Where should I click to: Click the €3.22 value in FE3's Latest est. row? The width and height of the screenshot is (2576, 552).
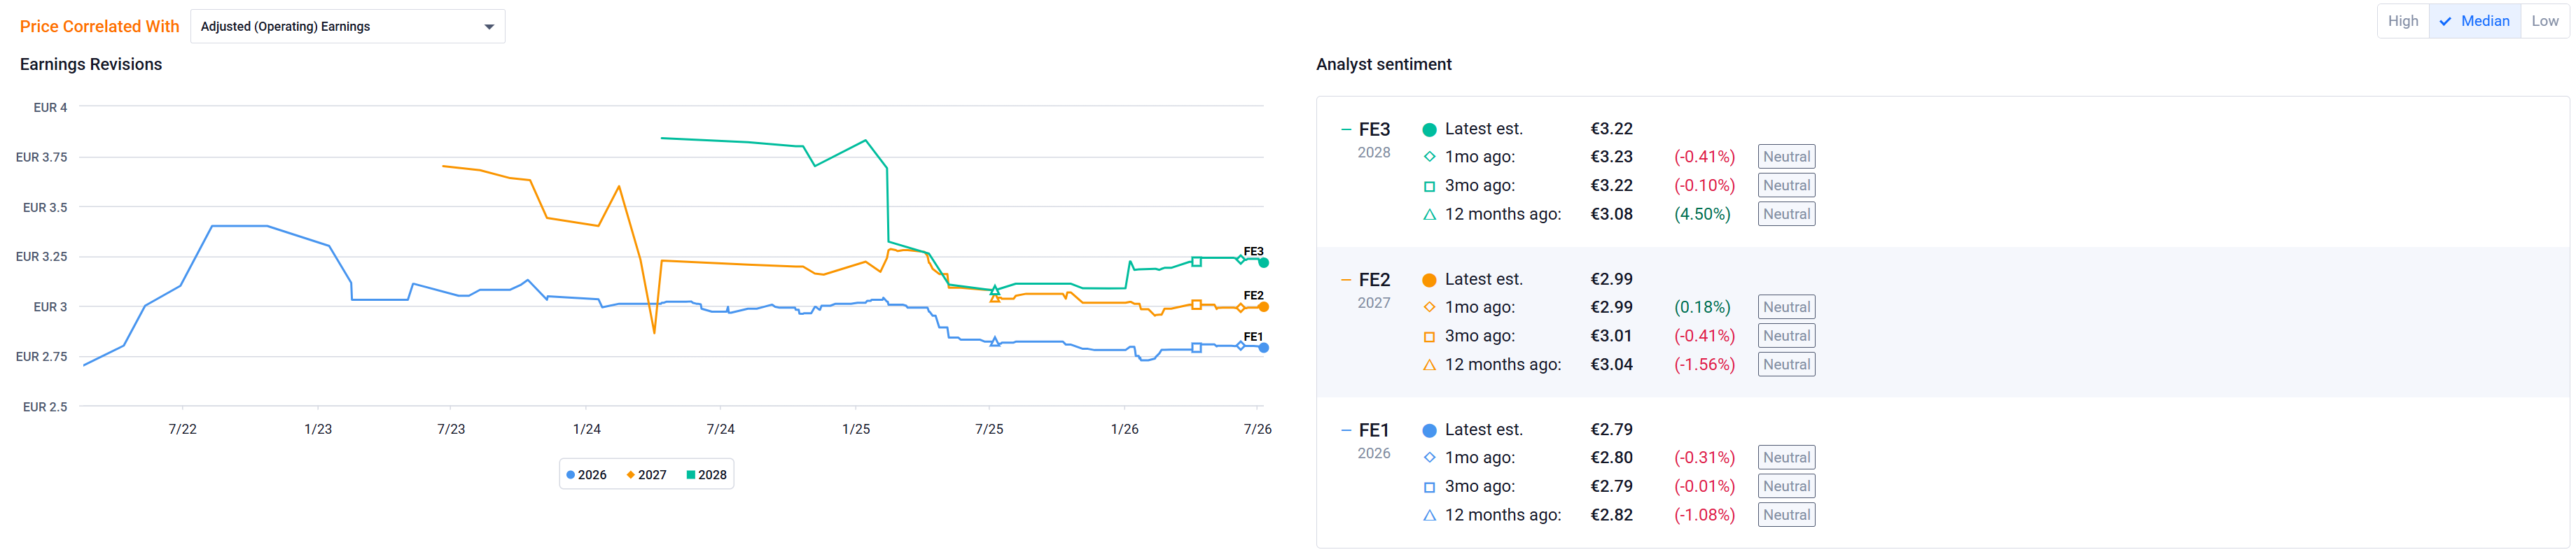click(x=1611, y=129)
